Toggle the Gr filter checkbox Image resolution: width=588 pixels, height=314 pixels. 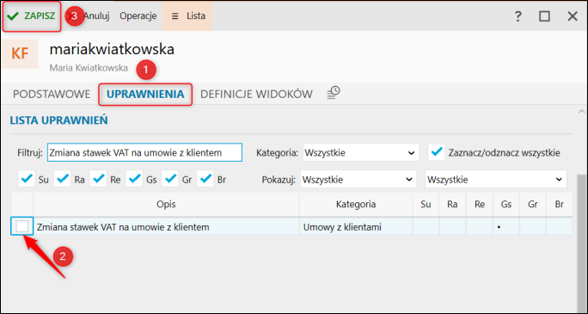pos(170,179)
